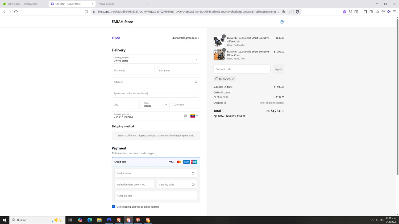The image size is (399, 224).
Task: Open a new browser tab
Action: [x=148, y=4]
